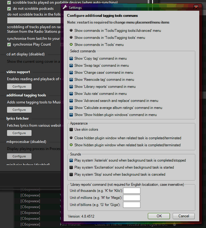Toggle 'Asterisk' sound on task completed checkbox
Image resolution: width=206 pixels, height=228 pixels.
[x=71, y=160]
